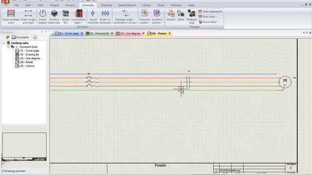Open the Project ribbon tab

coord(54,5)
